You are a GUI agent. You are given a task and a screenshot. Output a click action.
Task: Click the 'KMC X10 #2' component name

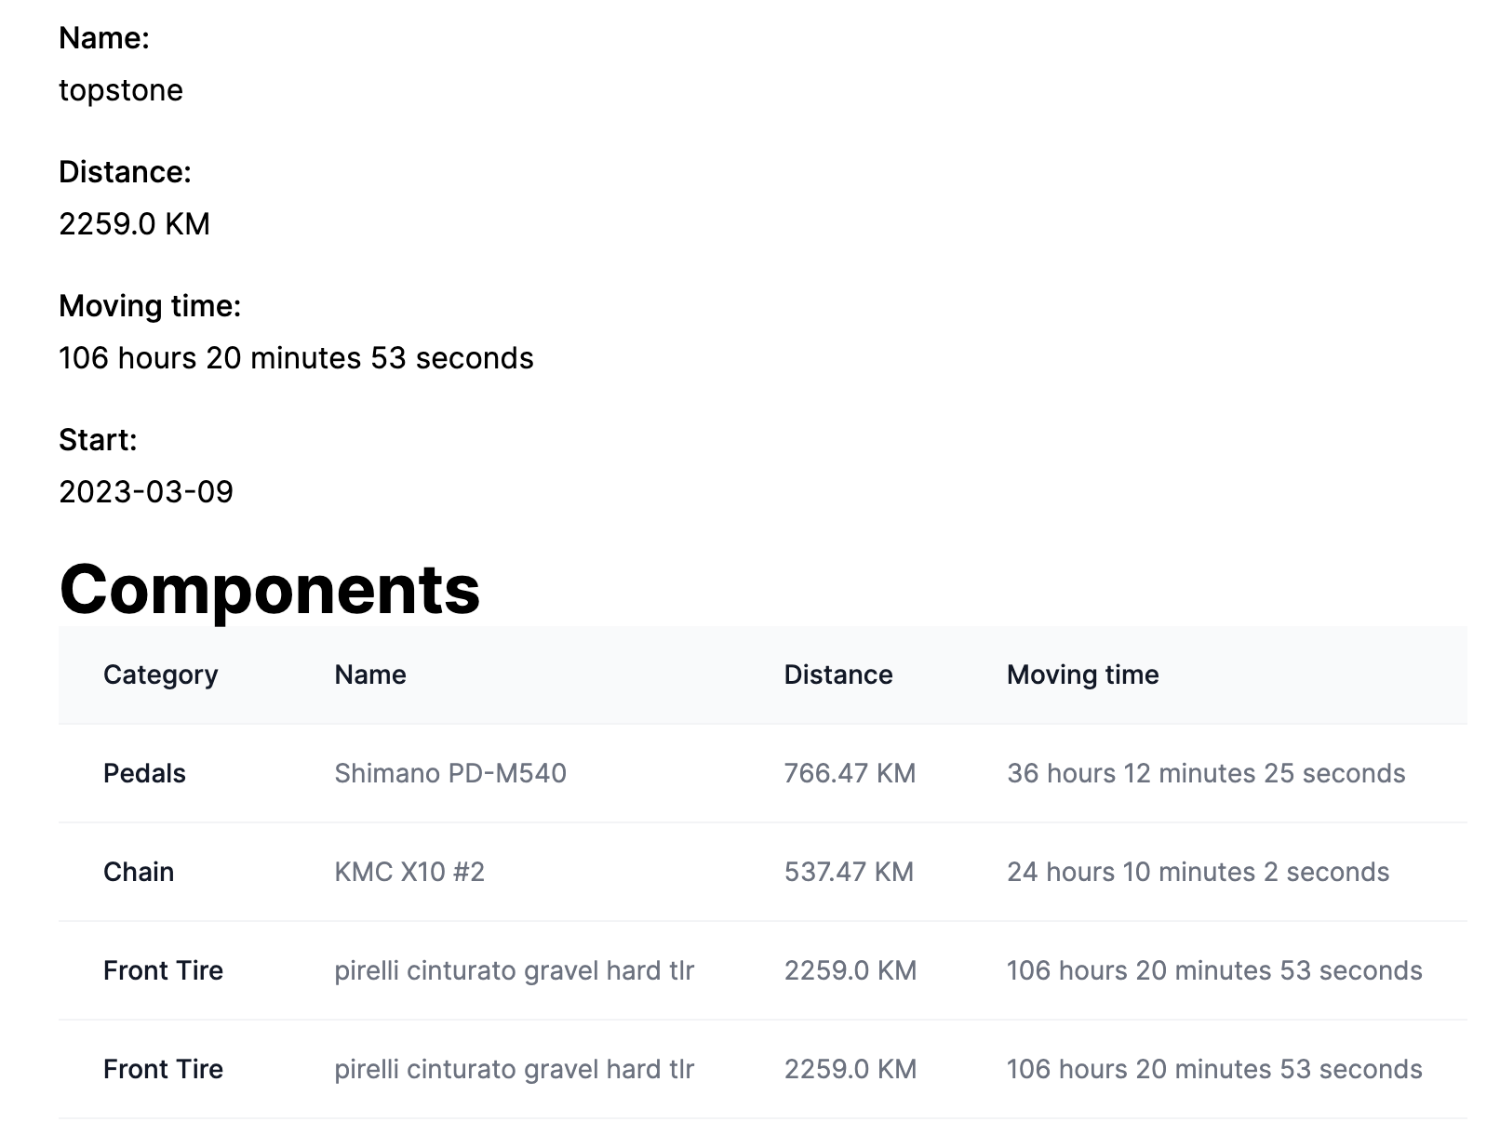coord(409,872)
